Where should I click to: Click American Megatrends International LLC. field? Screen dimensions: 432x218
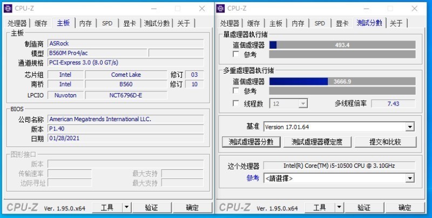[126, 119]
